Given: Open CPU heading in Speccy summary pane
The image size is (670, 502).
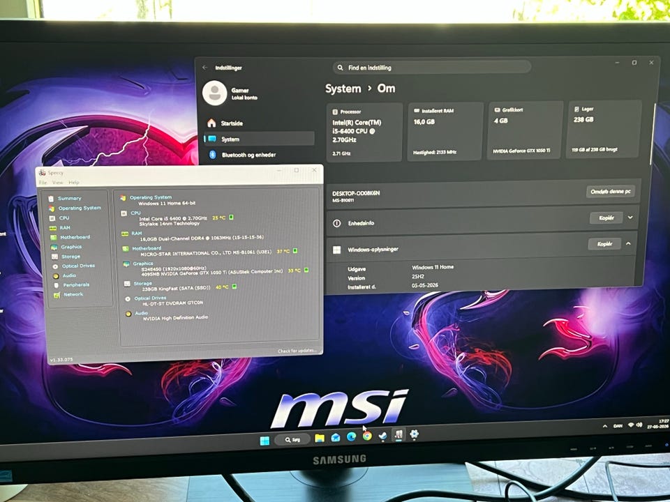Looking at the screenshot, I should pos(135,213).
